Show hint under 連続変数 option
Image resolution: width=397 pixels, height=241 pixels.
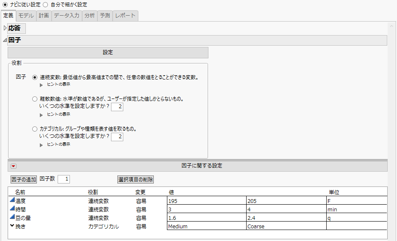[41, 85]
